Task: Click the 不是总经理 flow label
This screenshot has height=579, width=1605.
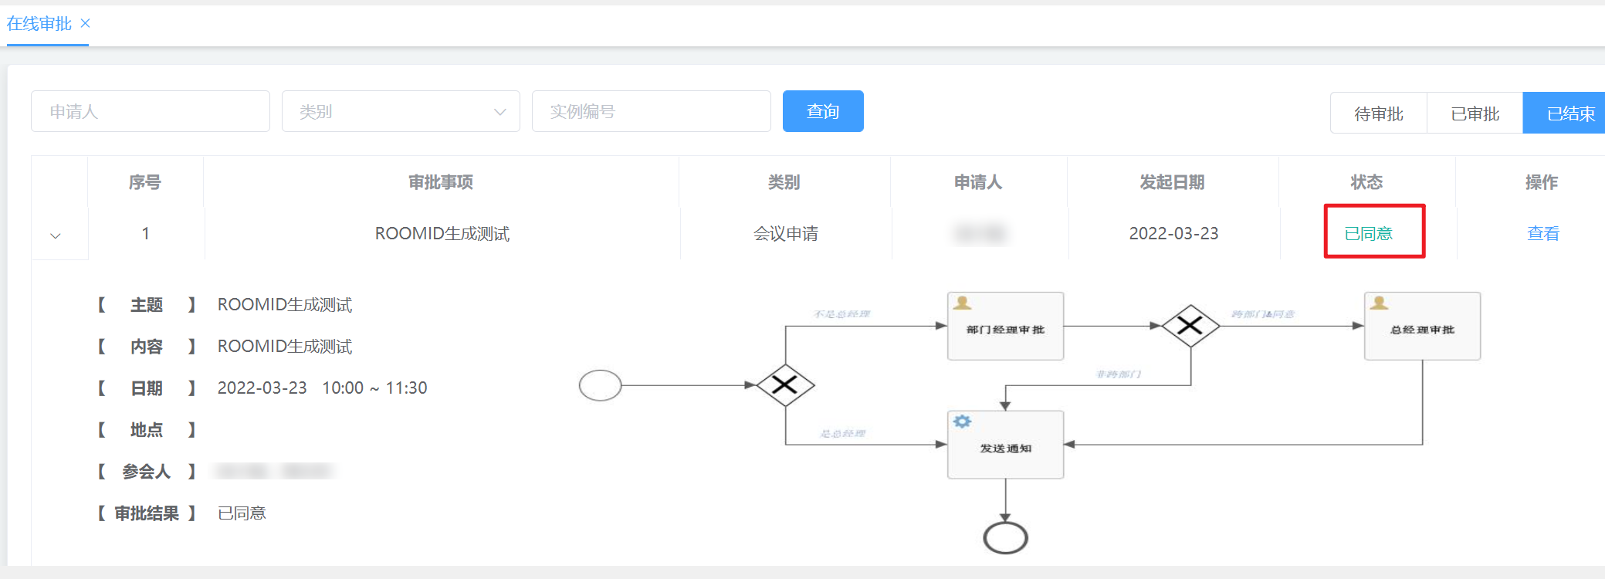Action: [x=841, y=314]
